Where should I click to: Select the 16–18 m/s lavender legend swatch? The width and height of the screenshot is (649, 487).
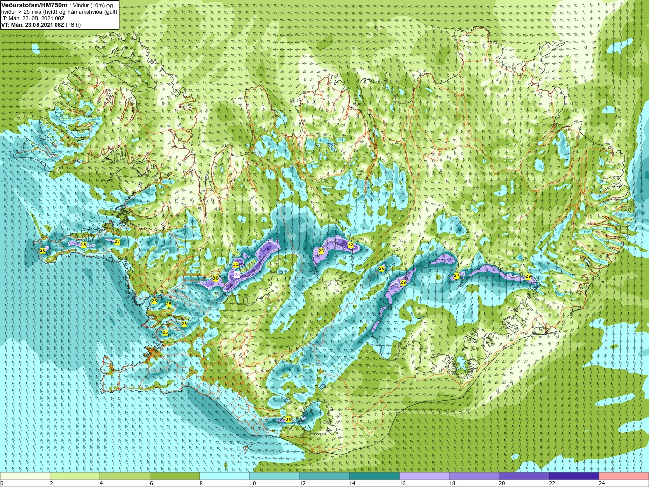(424, 476)
